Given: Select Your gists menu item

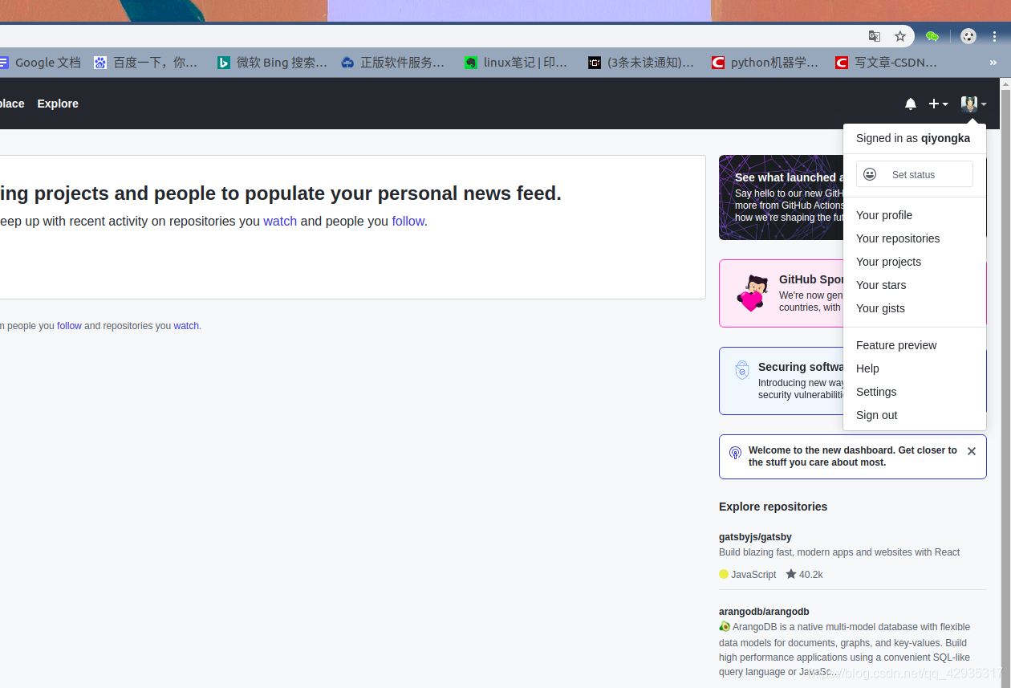Looking at the screenshot, I should point(915,308).
